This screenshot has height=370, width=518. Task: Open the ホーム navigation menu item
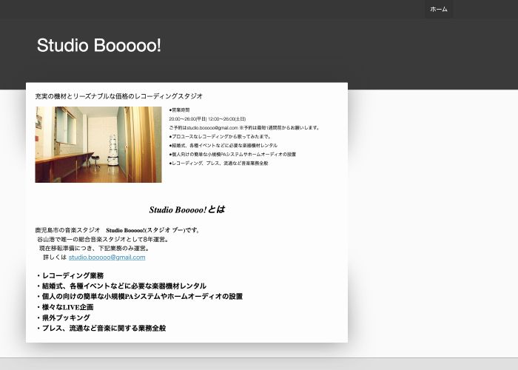[438, 9]
